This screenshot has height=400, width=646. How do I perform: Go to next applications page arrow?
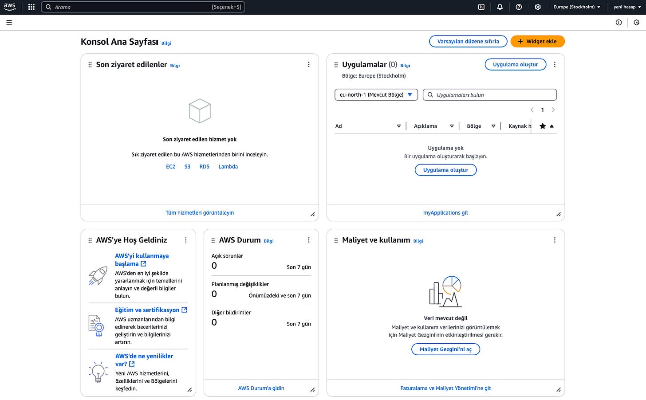(x=553, y=110)
